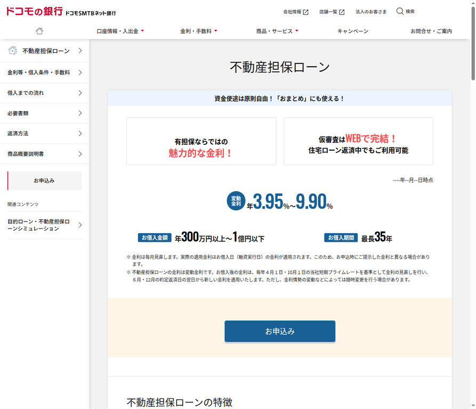Open 必要書類 sidebar item
Image resolution: width=476 pixels, height=409 pixels.
45,113
